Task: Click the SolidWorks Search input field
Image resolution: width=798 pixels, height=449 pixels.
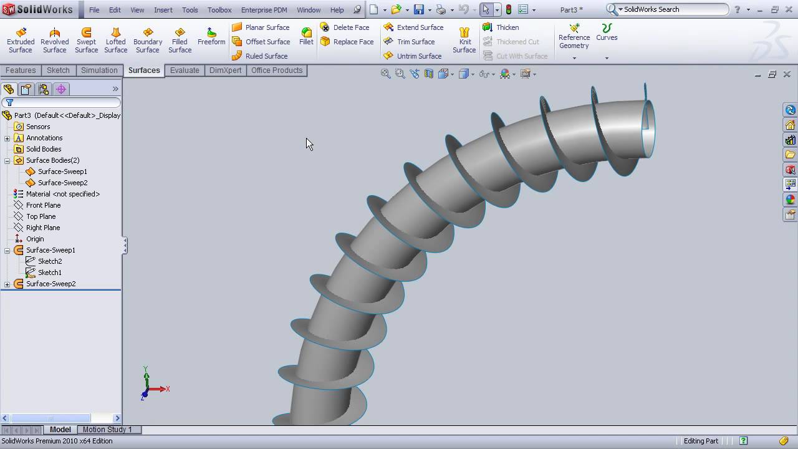Action: 673,9
